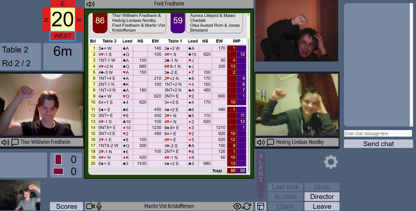The height and width of the screenshot is (211, 416).
Task: Click the refresh arrows icon
Action: 247,206
